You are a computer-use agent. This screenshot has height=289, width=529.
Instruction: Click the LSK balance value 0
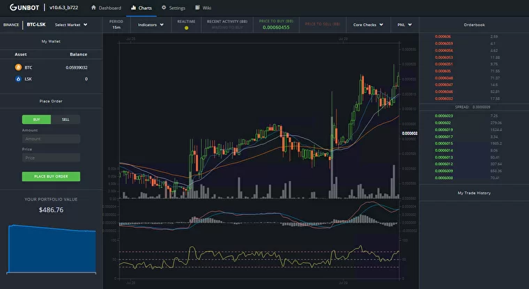[x=86, y=79]
